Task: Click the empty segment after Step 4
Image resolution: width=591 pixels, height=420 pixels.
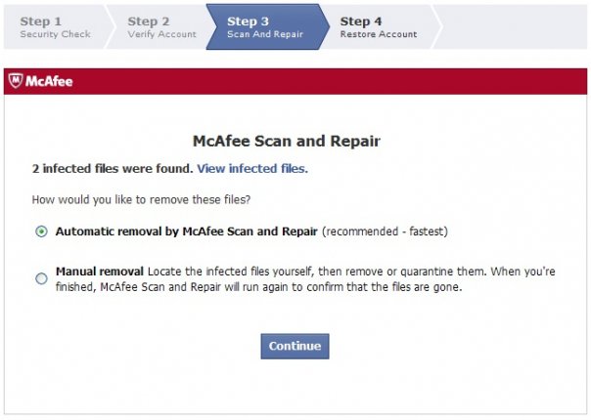Action: point(513,26)
